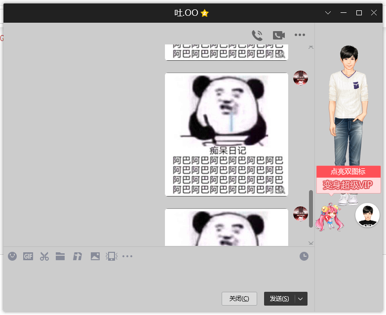The image size is (386, 315).
Task: Send a file via folder icon
Action: 60,256
